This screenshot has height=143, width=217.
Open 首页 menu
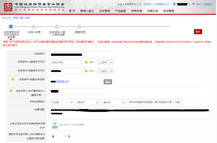[x=72, y=11]
